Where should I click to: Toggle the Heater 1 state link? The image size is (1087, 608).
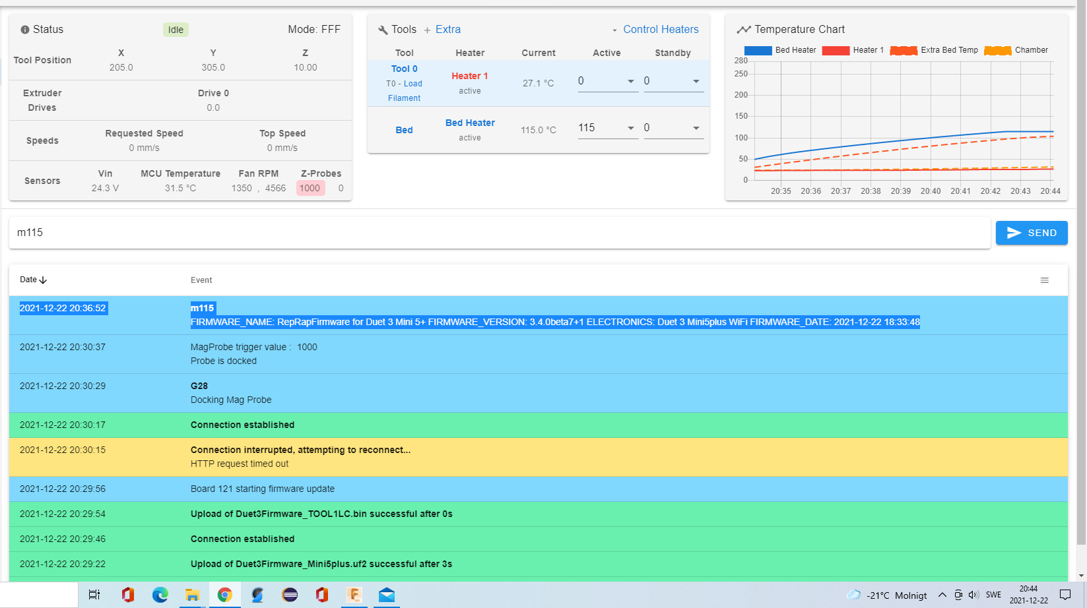tap(470, 76)
